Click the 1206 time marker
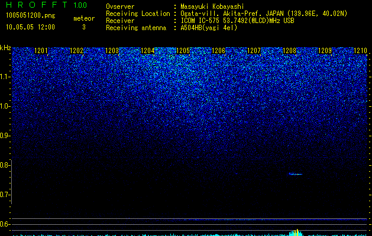 218,51
